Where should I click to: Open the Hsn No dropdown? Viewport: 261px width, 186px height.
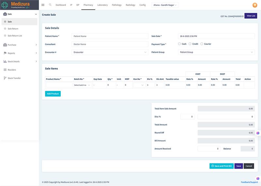(139, 85)
